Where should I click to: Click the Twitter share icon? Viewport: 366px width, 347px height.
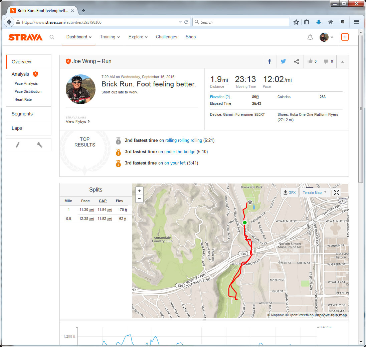283,61
